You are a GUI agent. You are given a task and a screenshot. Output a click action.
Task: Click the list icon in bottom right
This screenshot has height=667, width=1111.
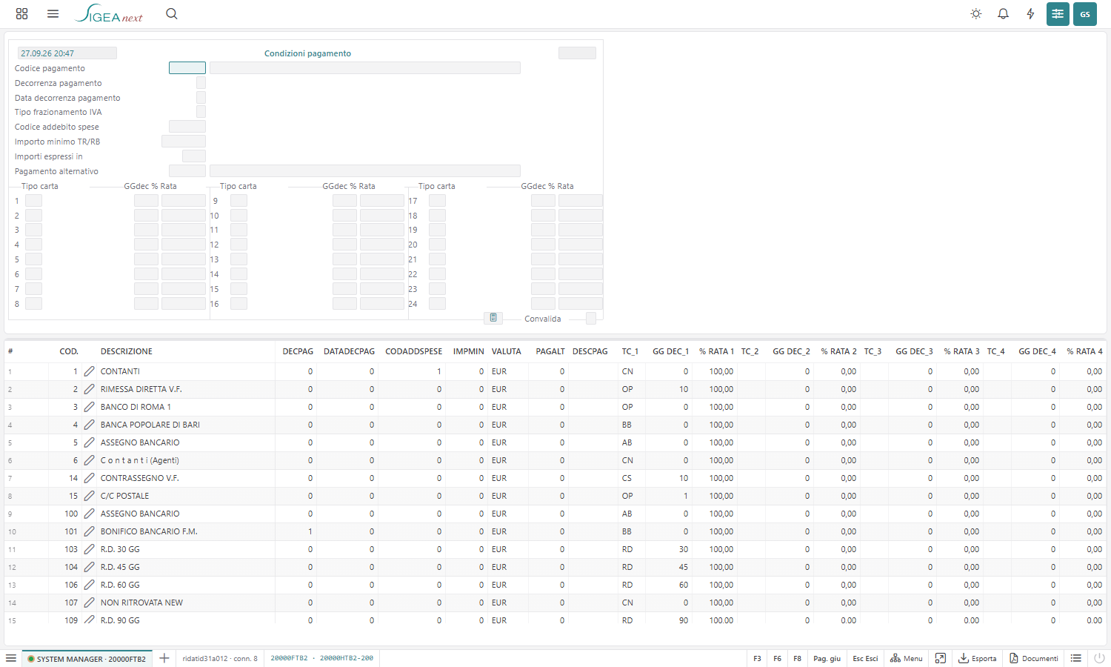tap(1076, 658)
